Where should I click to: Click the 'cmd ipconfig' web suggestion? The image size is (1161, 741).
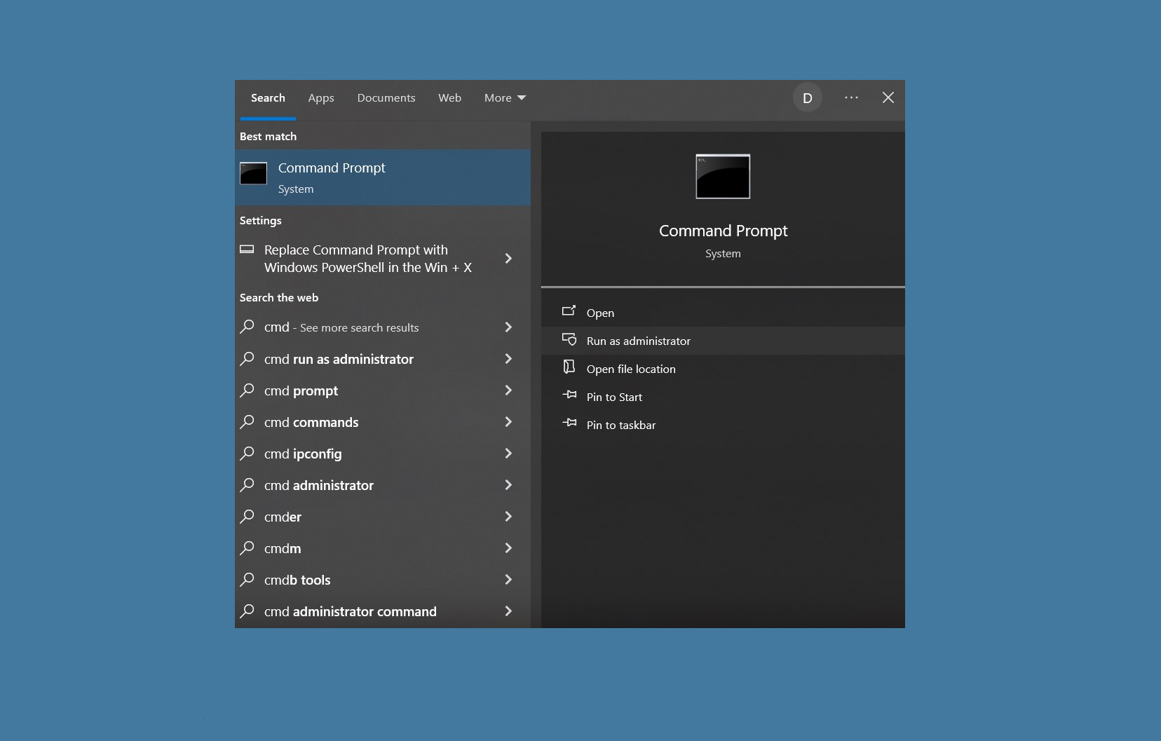383,454
